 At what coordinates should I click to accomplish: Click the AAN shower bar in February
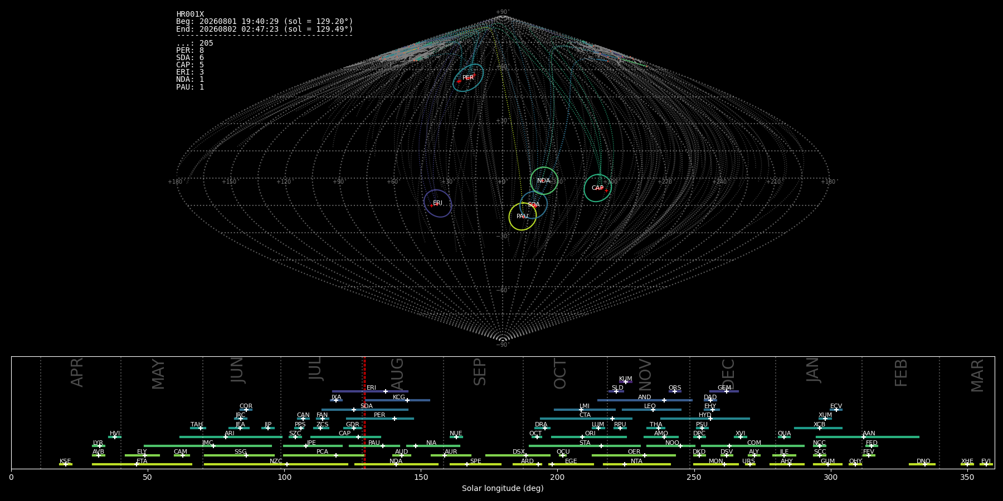(x=868, y=437)
